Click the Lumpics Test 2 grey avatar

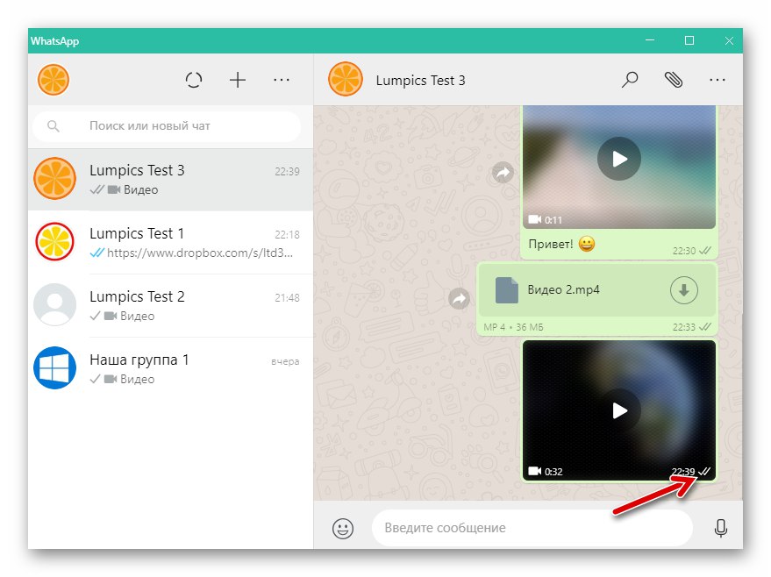54,304
